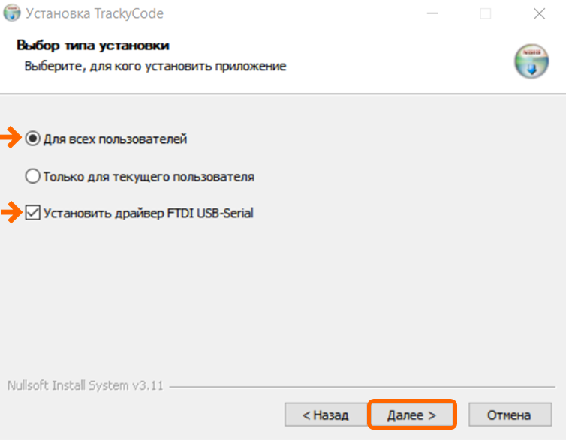The width and height of the screenshot is (566, 440).
Task: Cancel setup with the "Отмена" button
Action: tap(508, 415)
